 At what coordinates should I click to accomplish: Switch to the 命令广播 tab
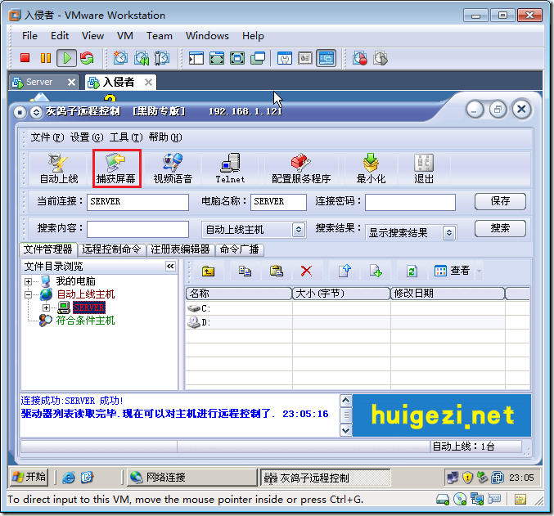(240, 249)
